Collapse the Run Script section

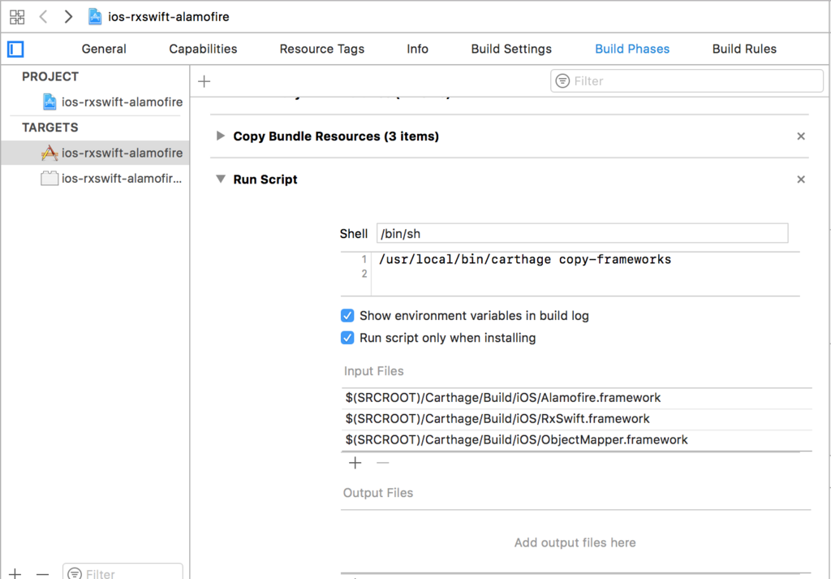point(221,179)
